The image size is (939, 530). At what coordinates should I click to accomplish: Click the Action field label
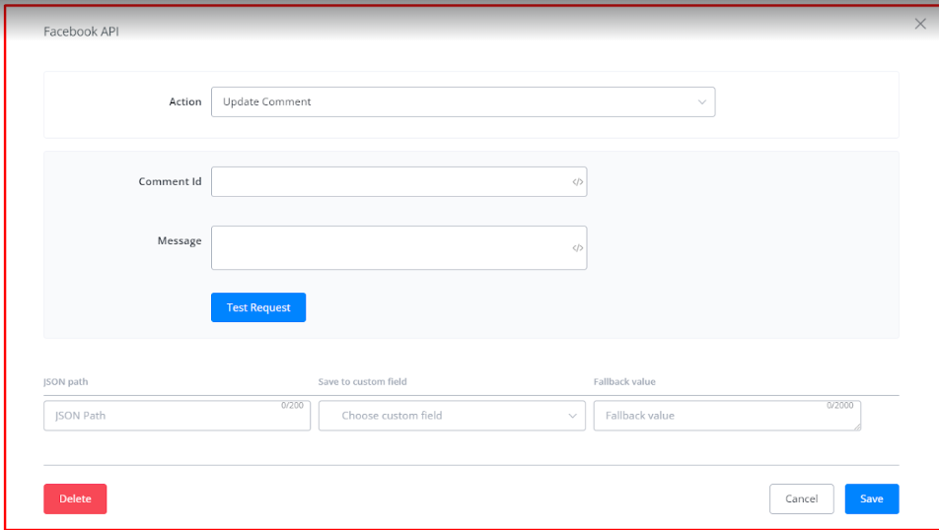coord(184,102)
